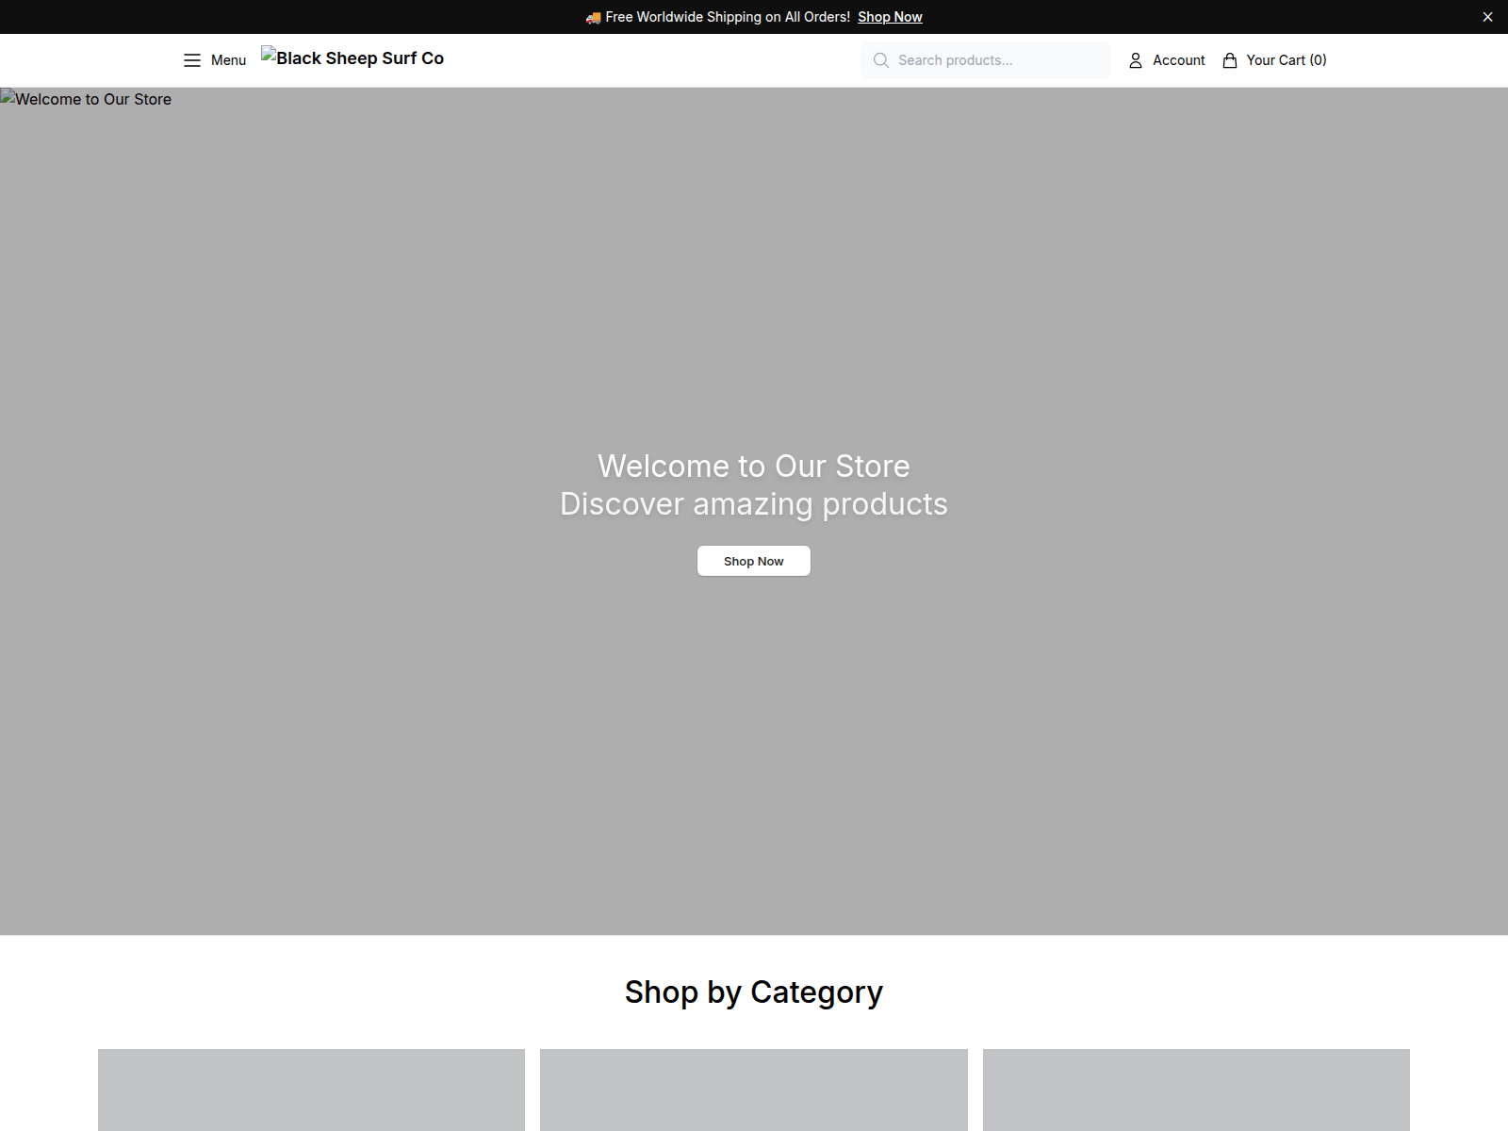Open Your Cart (0)
Screen dimensions: 1508x1131
pyautogui.click(x=1286, y=60)
